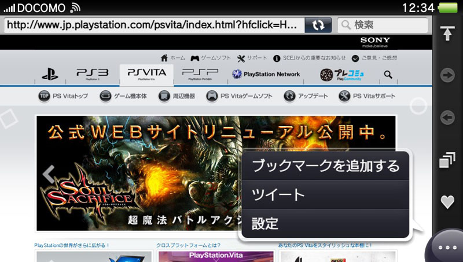The height and width of the screenshot is (262, 463).
Task: Click the PS Vitaサポート link
Action: (368, 97)
